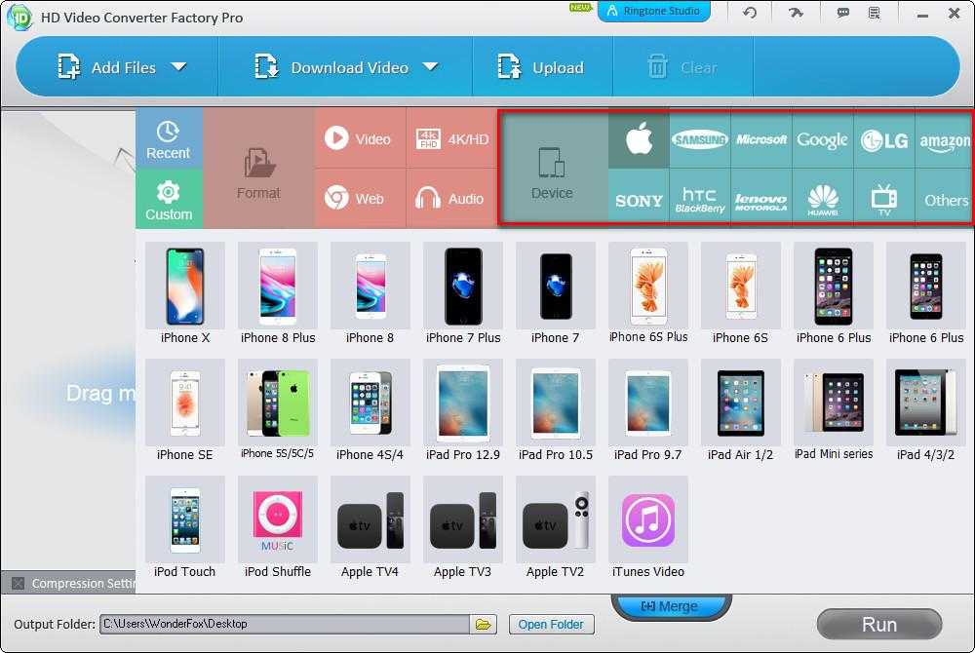Click the Merge button

[x=671, y=606]
